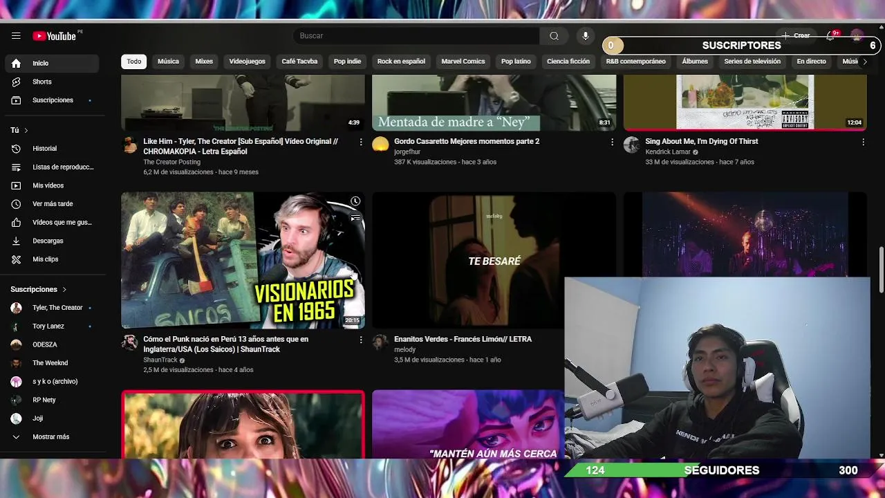Open The Creator Posting channel name

tap(171, 162)
